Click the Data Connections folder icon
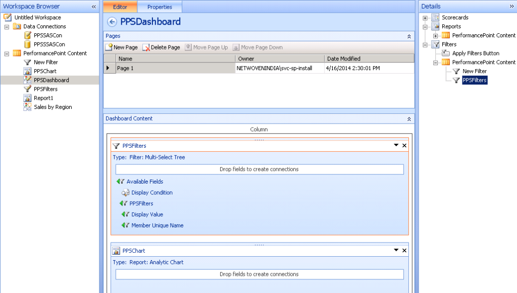Screen dimensions: 517x293 (17, 26)
